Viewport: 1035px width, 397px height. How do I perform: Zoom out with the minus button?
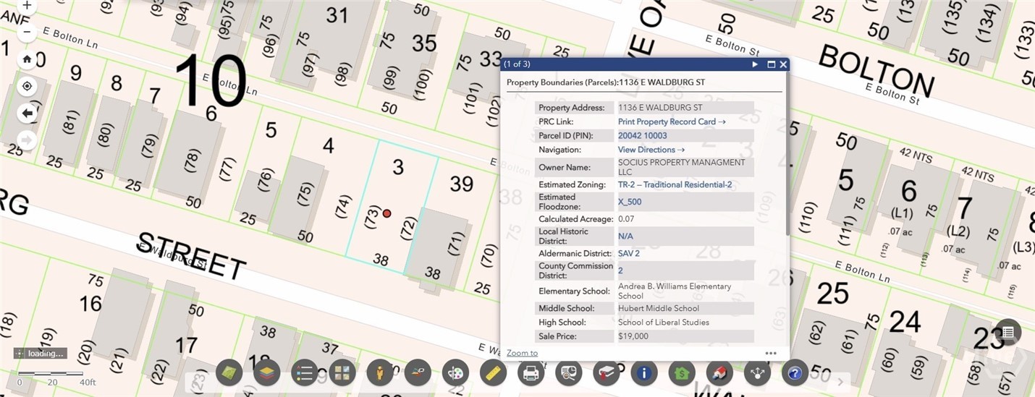[27, 32]
